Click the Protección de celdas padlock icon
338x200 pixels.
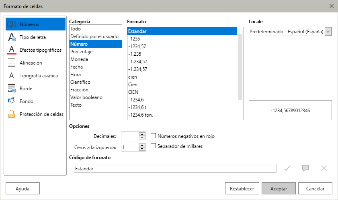pos(12,114)
